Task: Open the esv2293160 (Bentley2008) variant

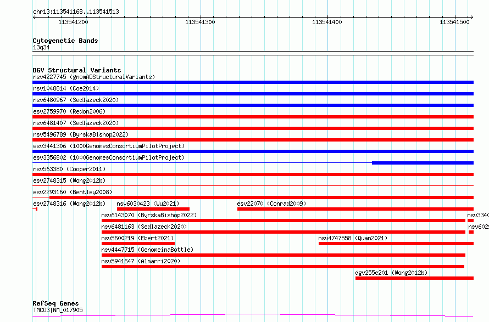Action: coord(73,192)
